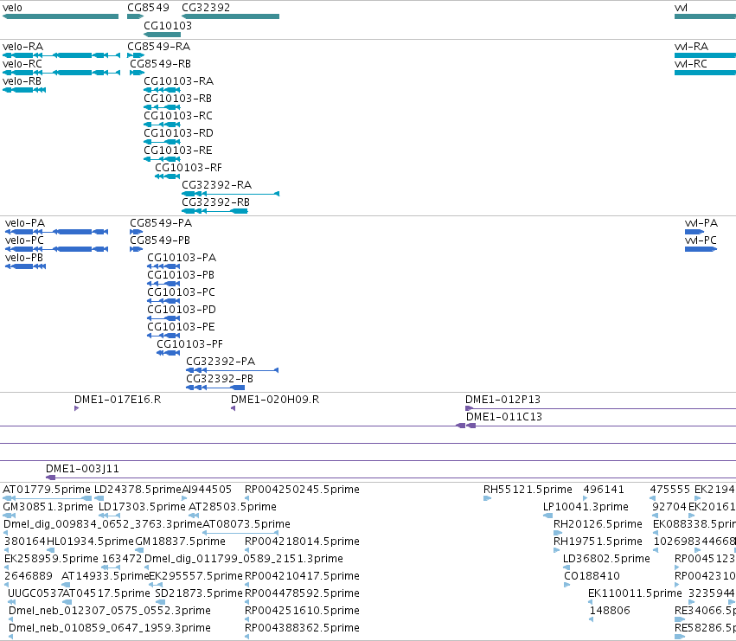Select the CG10103-PD protein label
Screen dimensions: 736x641
182,310
